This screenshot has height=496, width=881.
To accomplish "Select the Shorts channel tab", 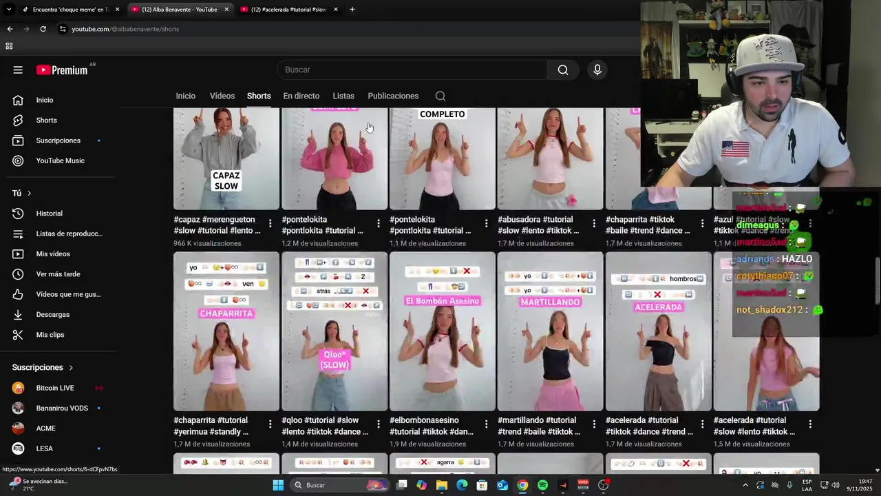I will pos(259,96).
